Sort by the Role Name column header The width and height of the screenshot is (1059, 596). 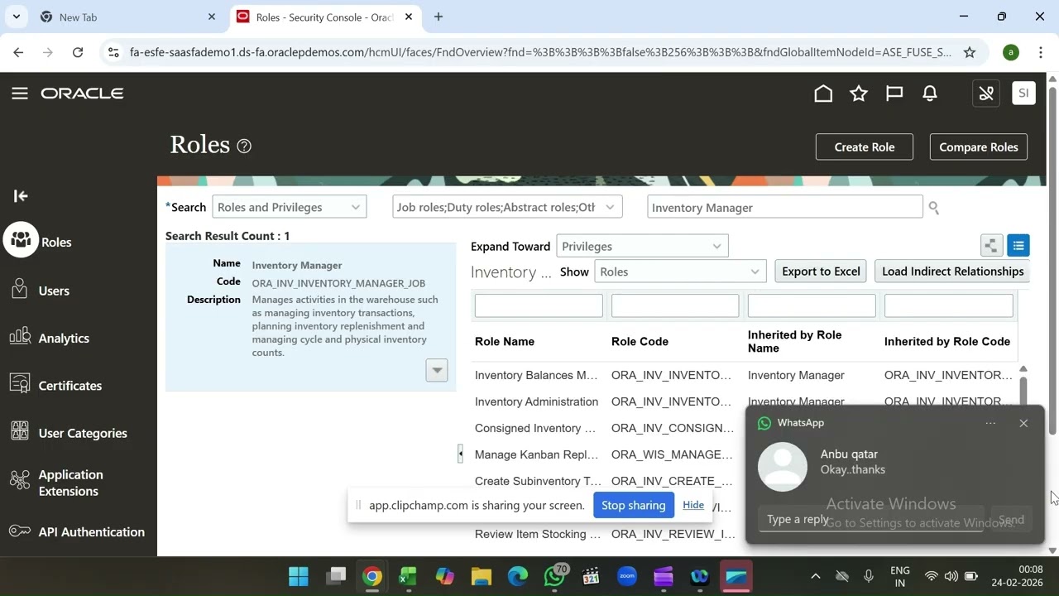point(505,341)
